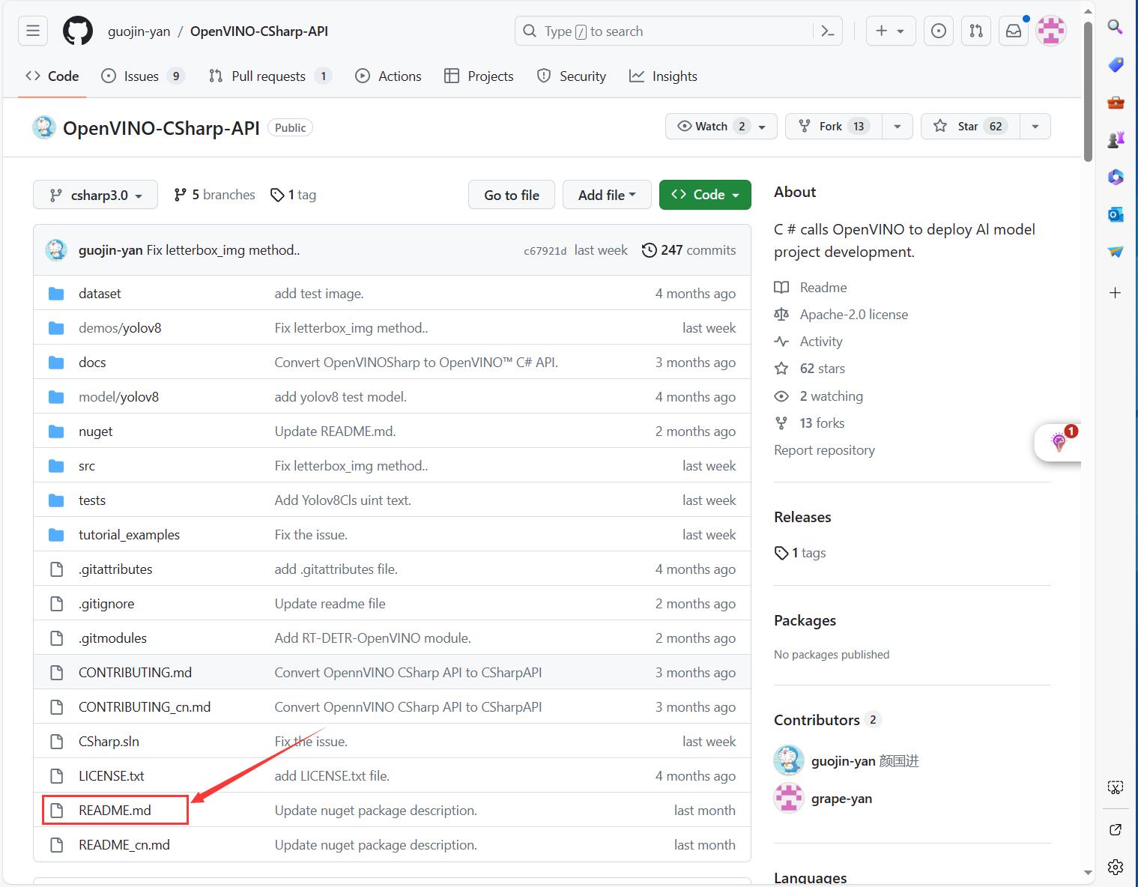The height and width of the screenshot is (887, 1138).
Task: Switch to the Issues tab
Action: pyautogui.click(x=142, y=76)
